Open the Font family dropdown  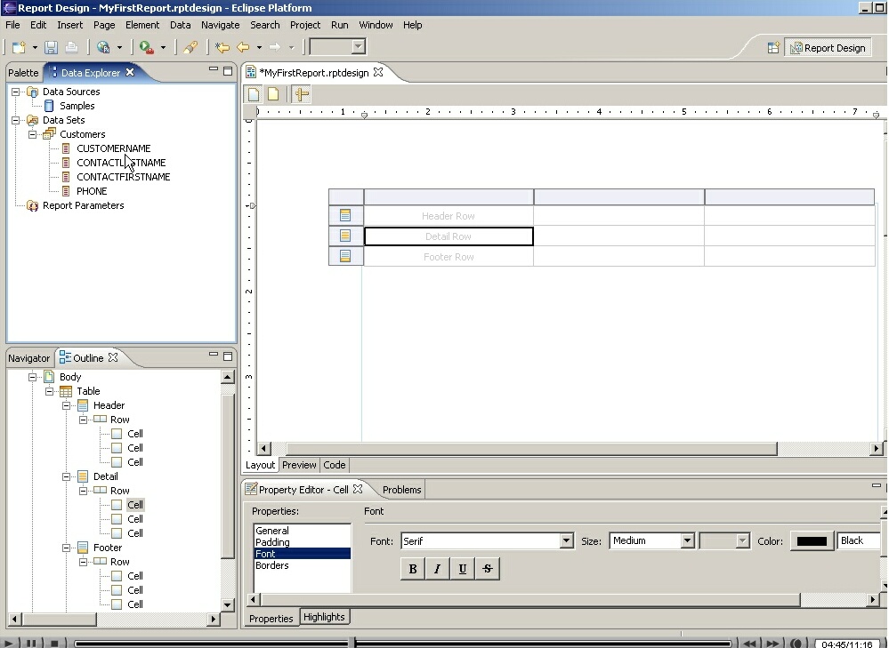[566, 541]
